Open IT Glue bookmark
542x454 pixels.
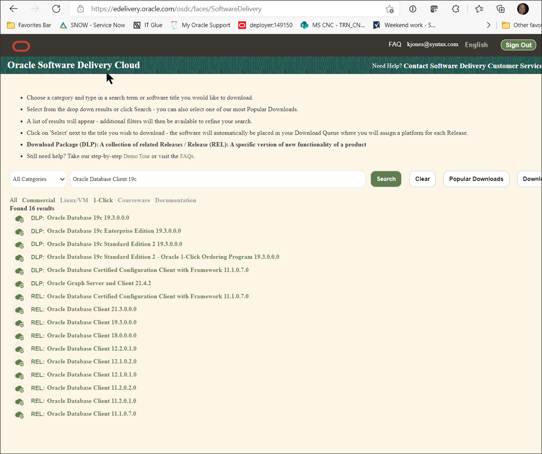pos(148,25)
